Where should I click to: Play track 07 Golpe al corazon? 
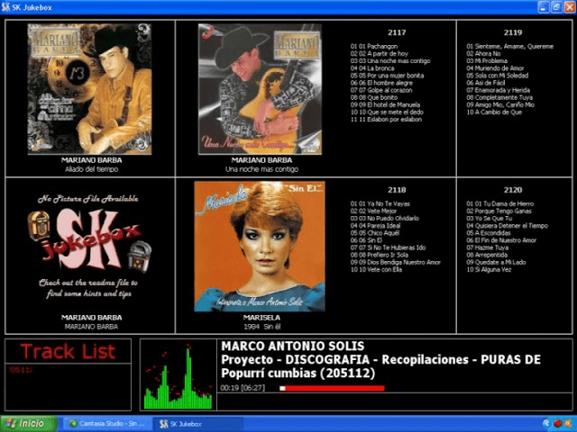pyautogui.click(x=381, y=90)
